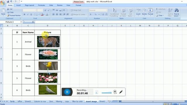
Task: Open the View ribbon tab
Action: point(68,5)
